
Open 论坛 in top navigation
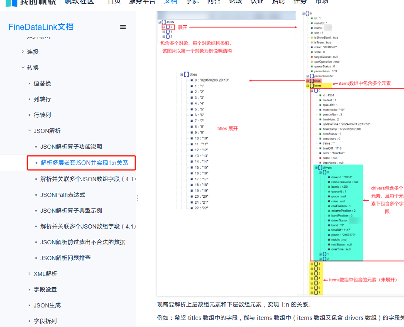235,2
